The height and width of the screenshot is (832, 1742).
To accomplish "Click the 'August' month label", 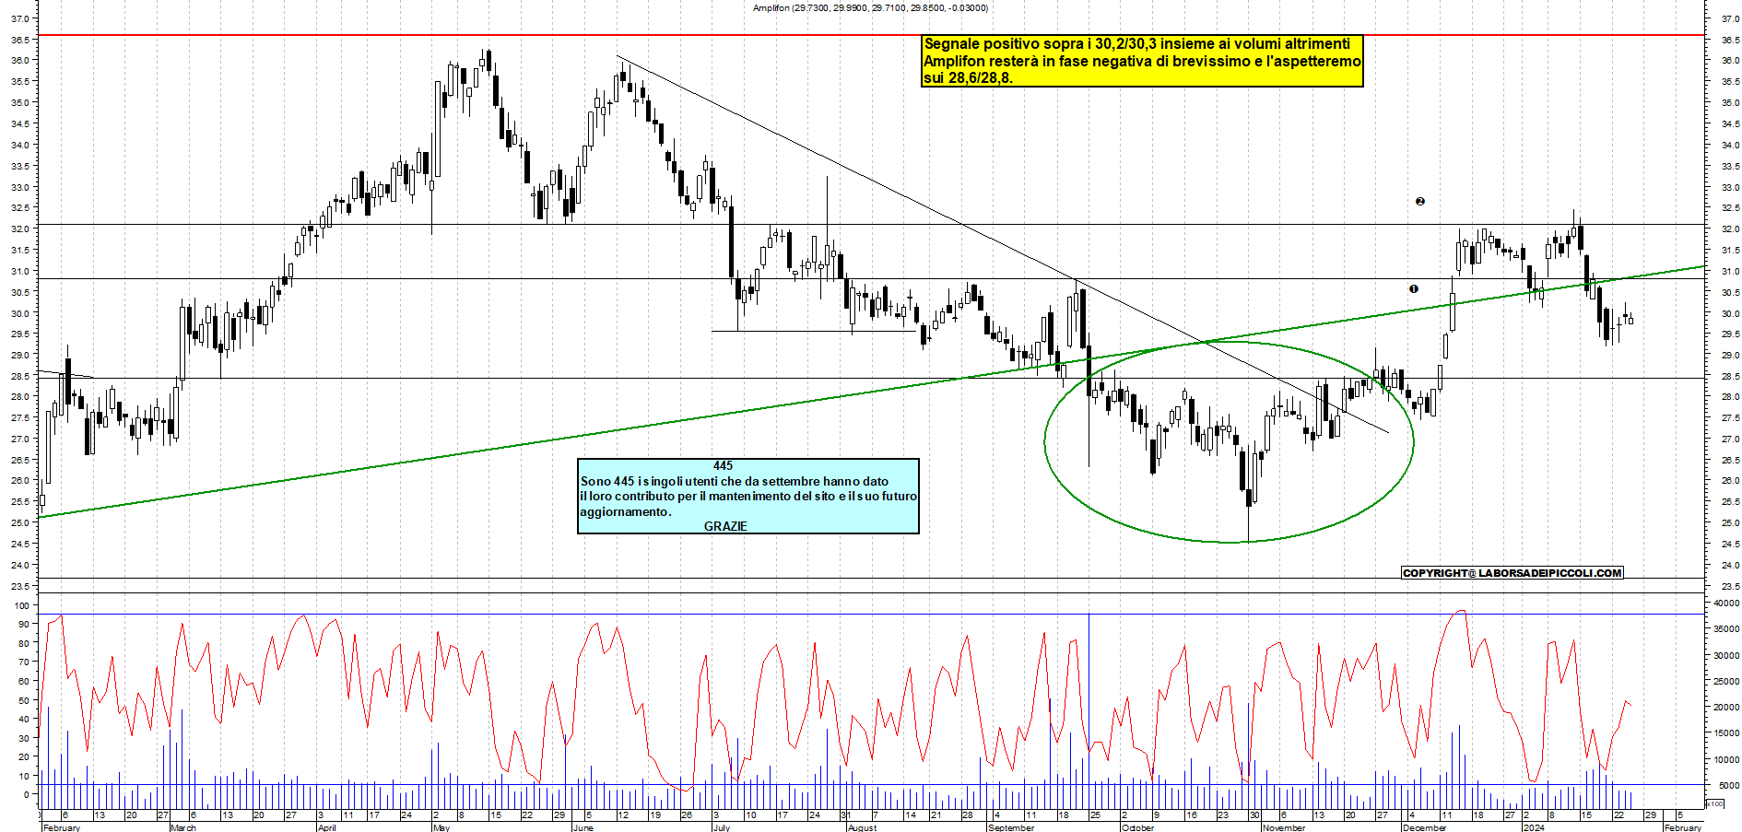I will coord(863,827).
